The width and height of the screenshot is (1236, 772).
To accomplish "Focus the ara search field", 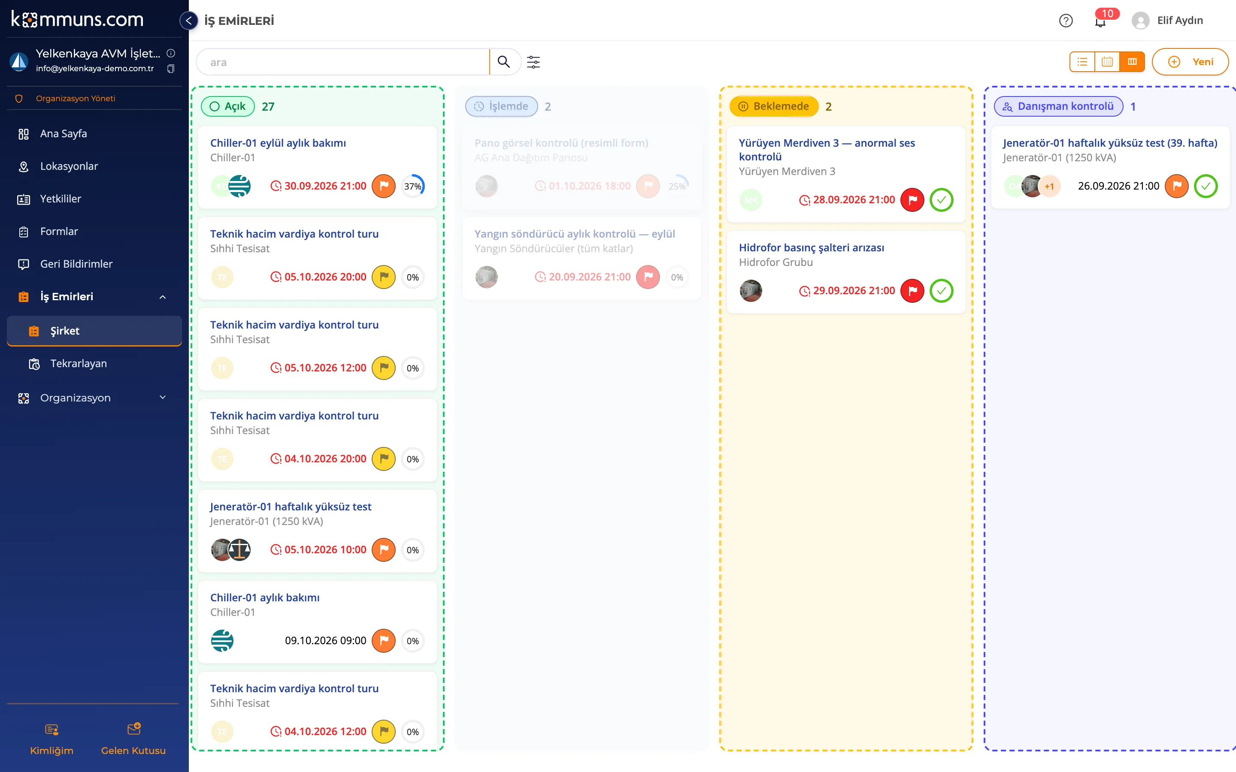I will pyautogui.click(x=342, y=62).
